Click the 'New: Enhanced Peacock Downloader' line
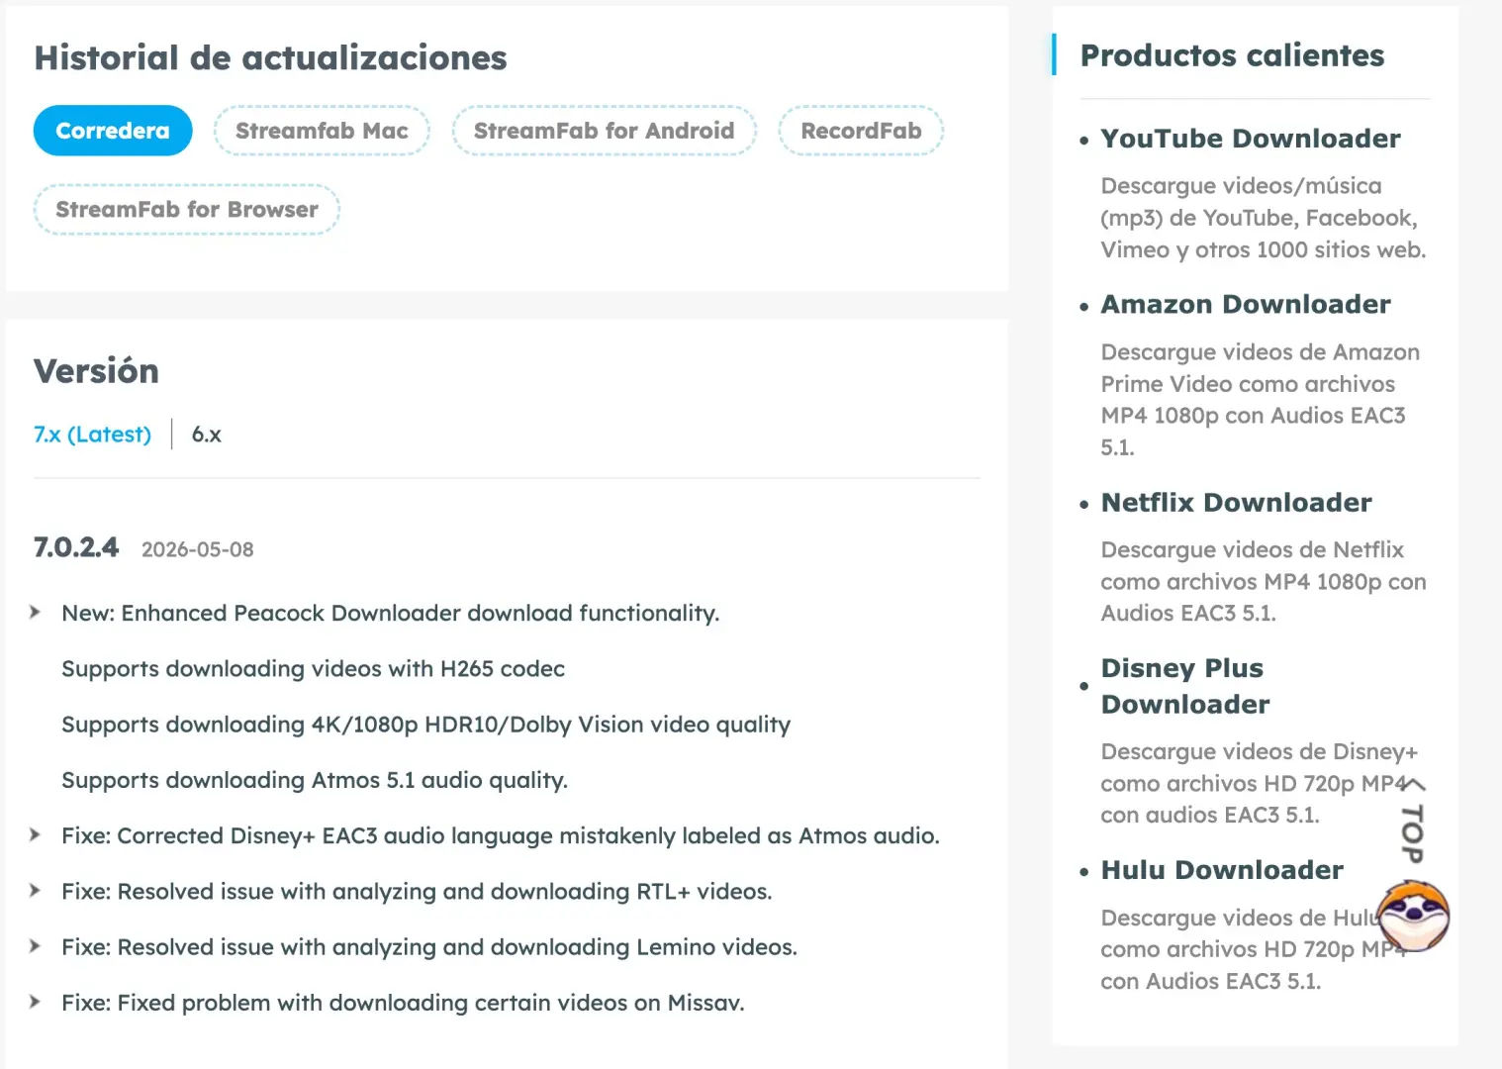The image size is (1502, 1069). pyautogui.click(x=390, y=614)
